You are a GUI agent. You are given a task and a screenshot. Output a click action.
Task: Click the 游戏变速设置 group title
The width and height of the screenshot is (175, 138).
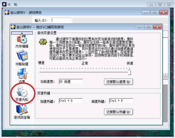[47, 33]
